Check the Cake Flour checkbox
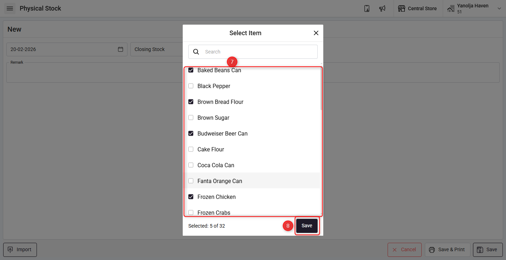This screenshot has height=260, width=506. coord(191,149)
